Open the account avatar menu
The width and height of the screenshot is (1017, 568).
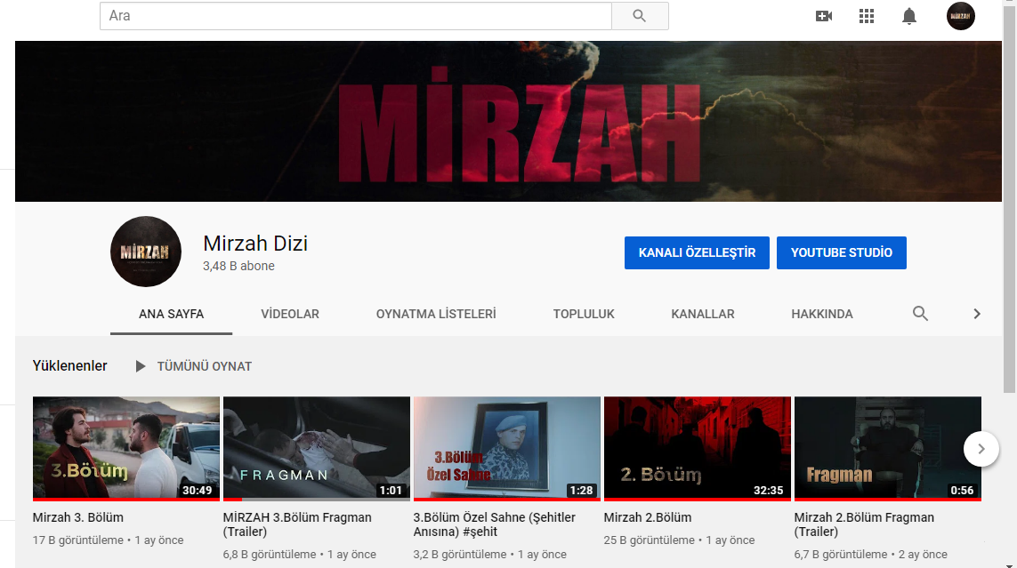click(961, 16)
